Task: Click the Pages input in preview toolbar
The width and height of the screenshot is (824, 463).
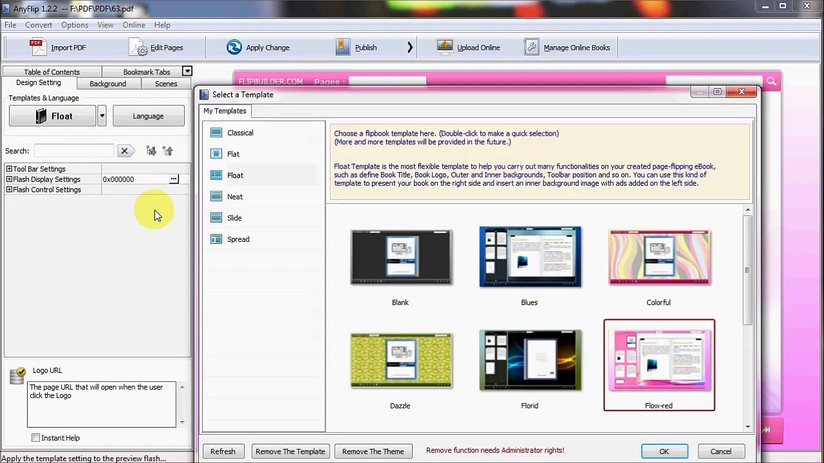Action: [x=387, y=81]
